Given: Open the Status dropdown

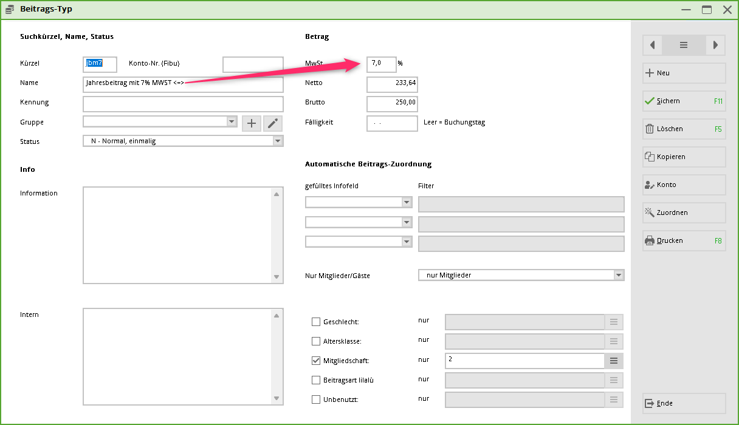Looking at the screenshot, I should 278,141.
